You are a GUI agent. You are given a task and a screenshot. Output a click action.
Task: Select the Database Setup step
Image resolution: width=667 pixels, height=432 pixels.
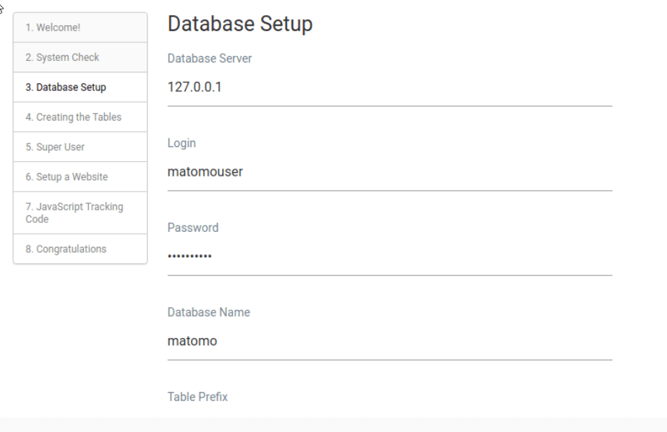80,87
